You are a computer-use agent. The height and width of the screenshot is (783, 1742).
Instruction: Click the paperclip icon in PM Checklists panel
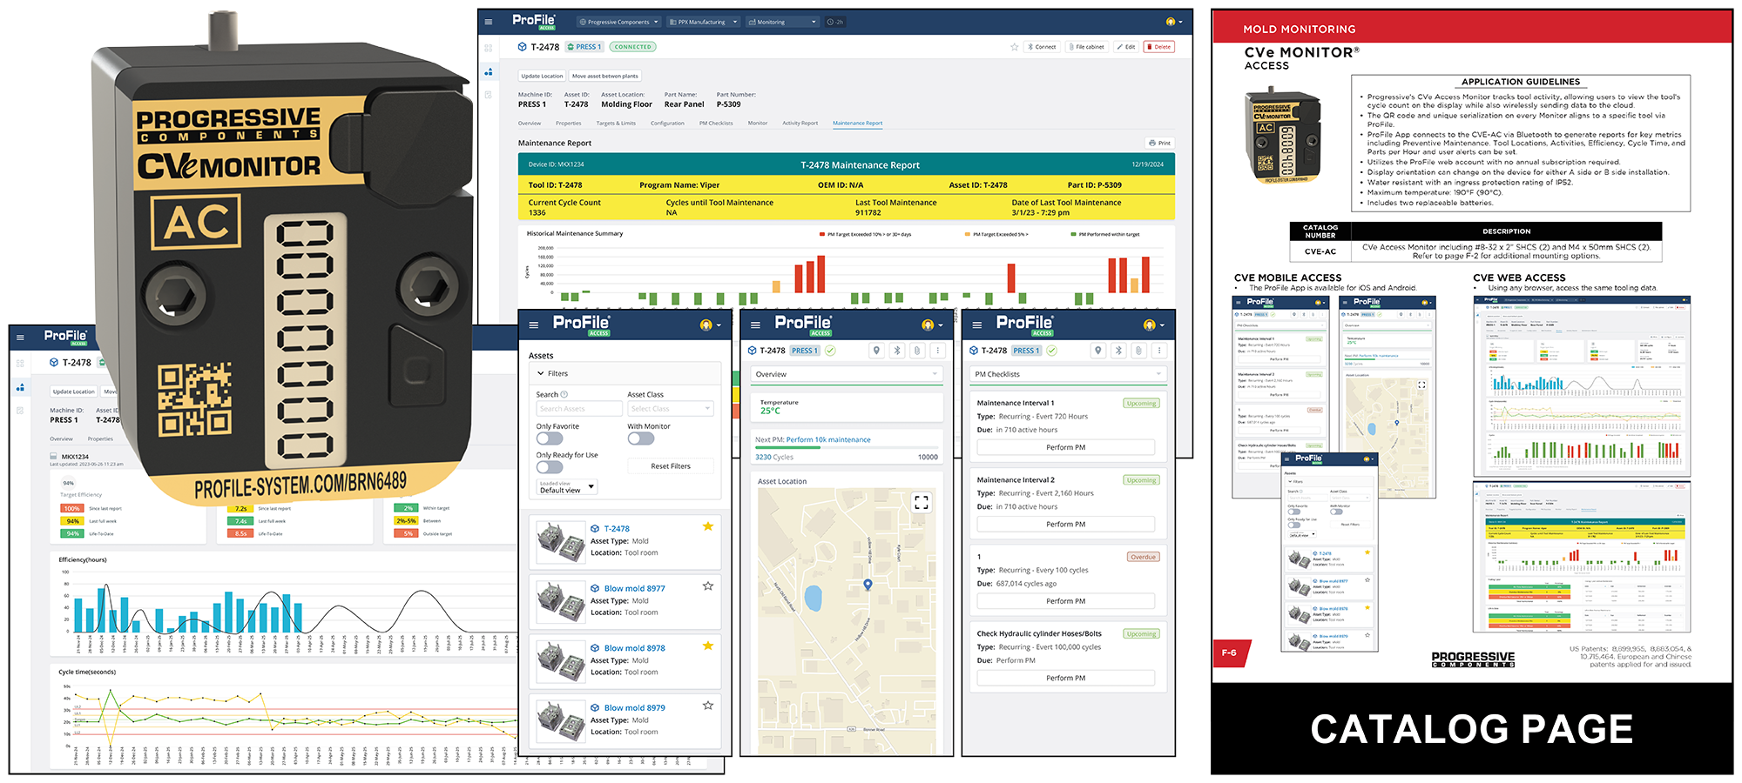coord(1139,351)
